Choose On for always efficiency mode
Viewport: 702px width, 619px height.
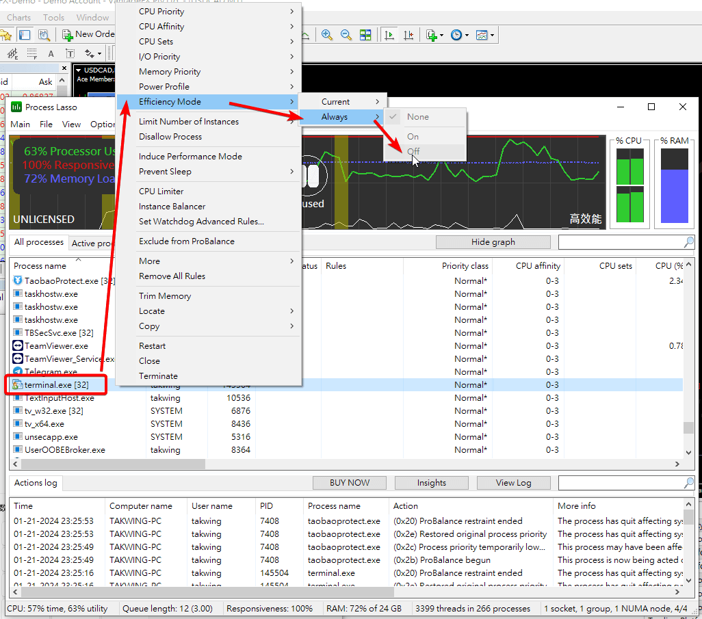[425, 137]
